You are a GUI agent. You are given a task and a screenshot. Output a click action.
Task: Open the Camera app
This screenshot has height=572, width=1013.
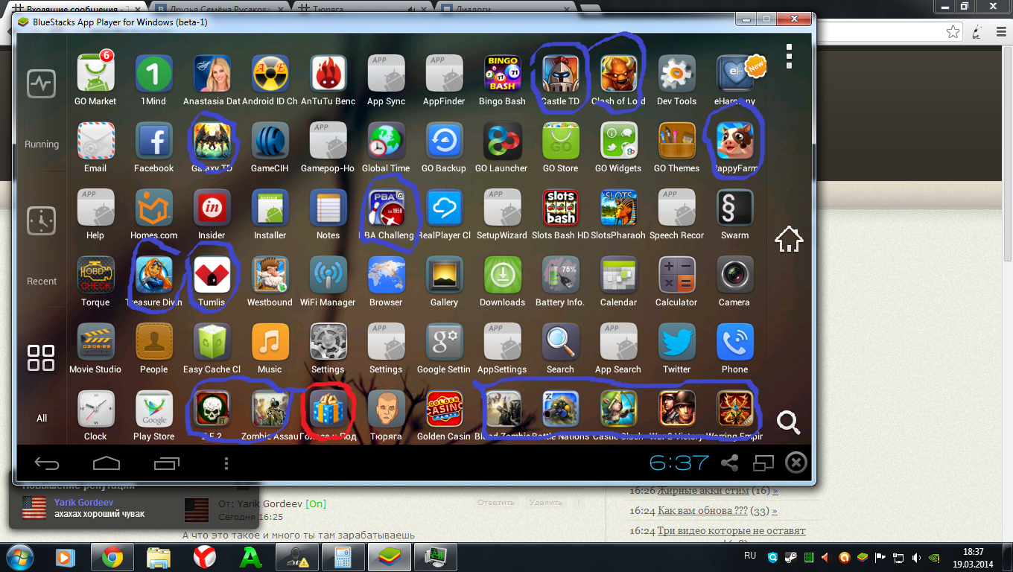(734, 275)
